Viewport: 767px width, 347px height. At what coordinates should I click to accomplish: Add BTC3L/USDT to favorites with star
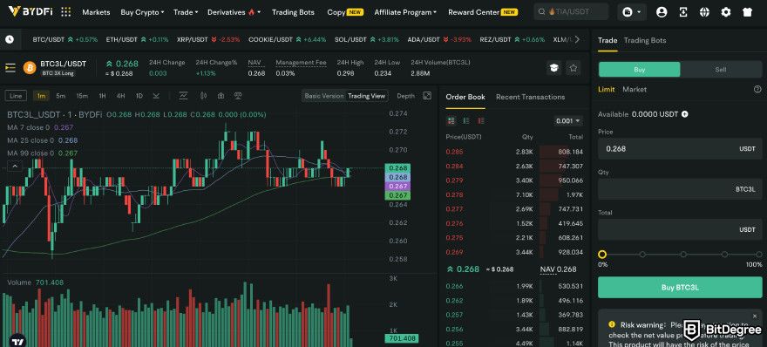point(573,68)
